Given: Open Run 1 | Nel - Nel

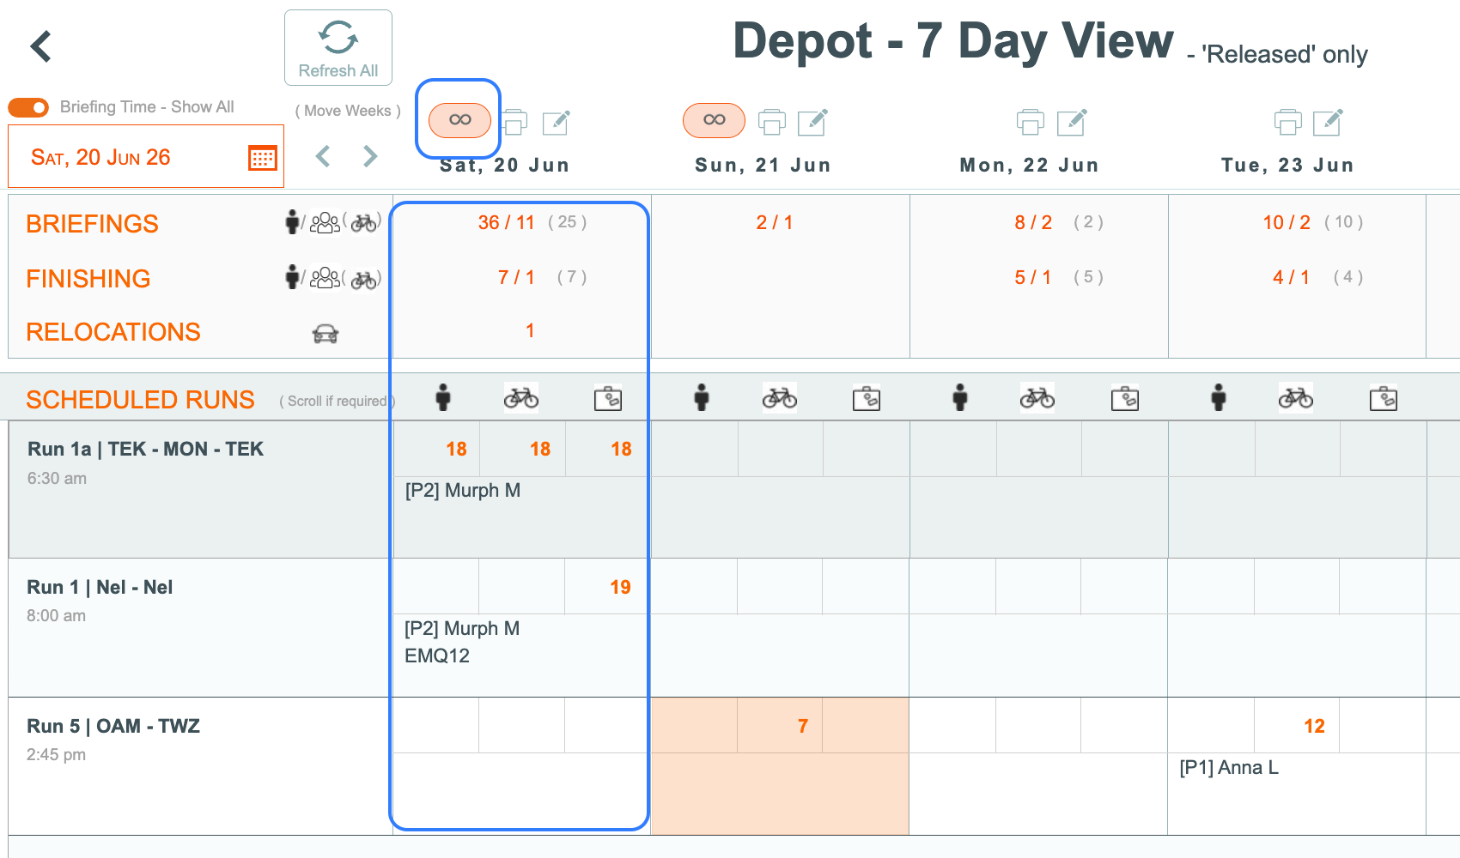Looking at the screenshot, I should (x=100, y=588).
